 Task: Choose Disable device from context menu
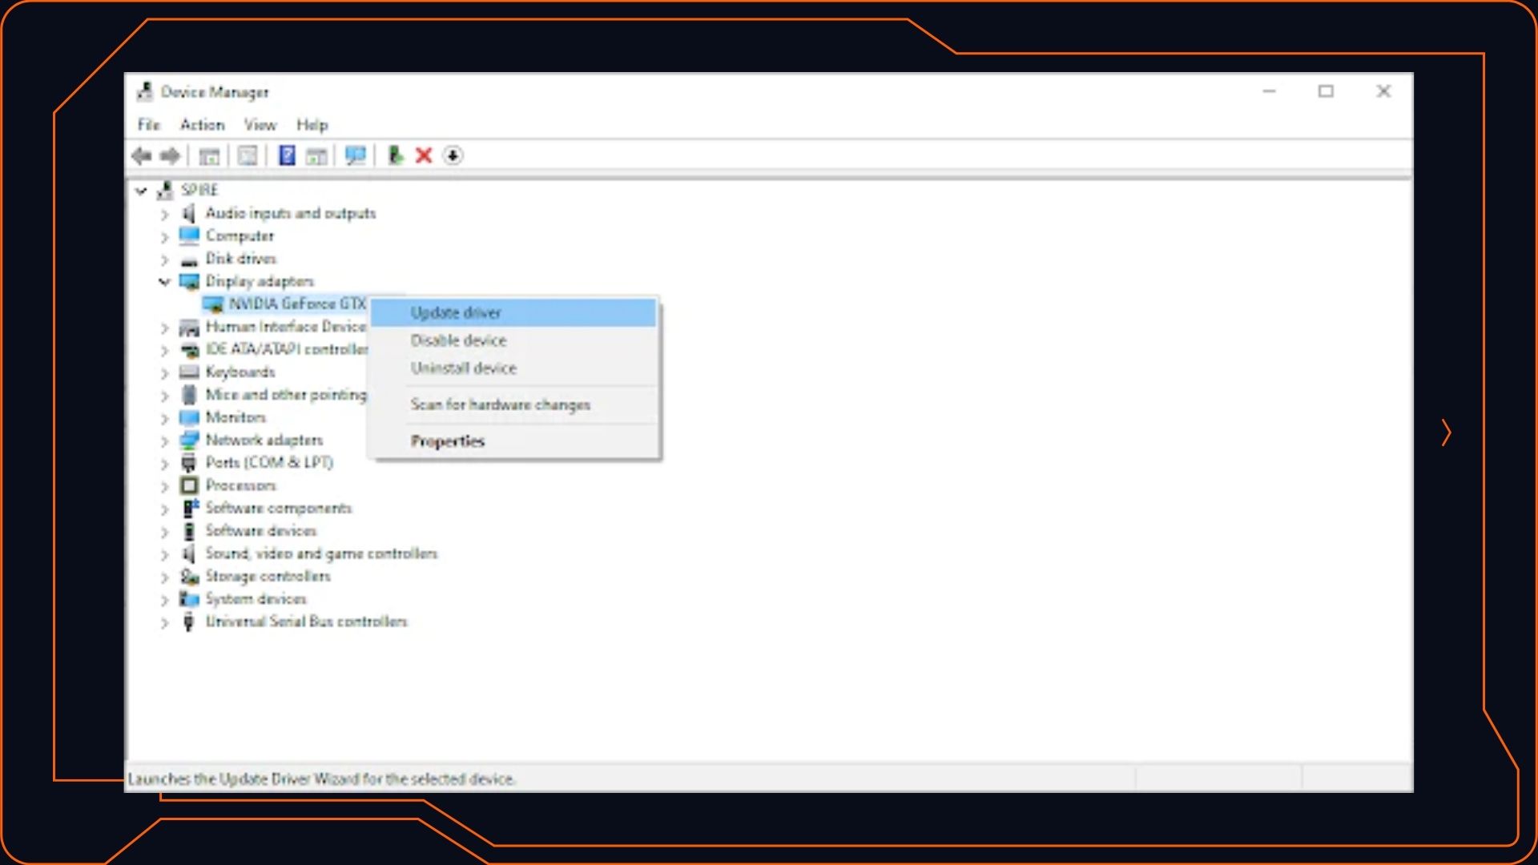[513, 340]
